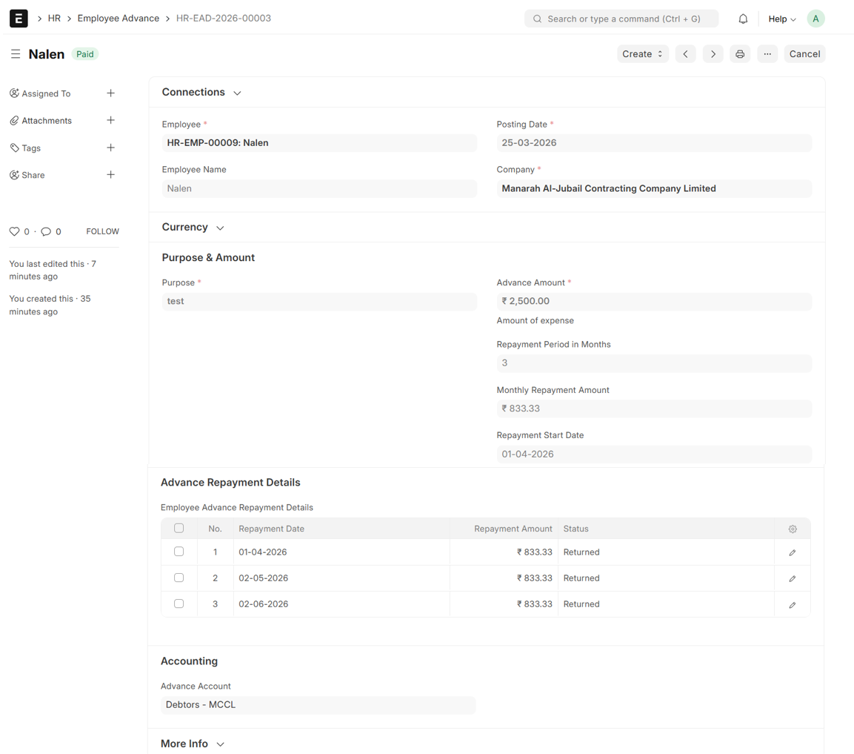The height and width of the screenshot is (754, 854).
Task: Click the notification bell icon
Action: (x=743, y=19)
